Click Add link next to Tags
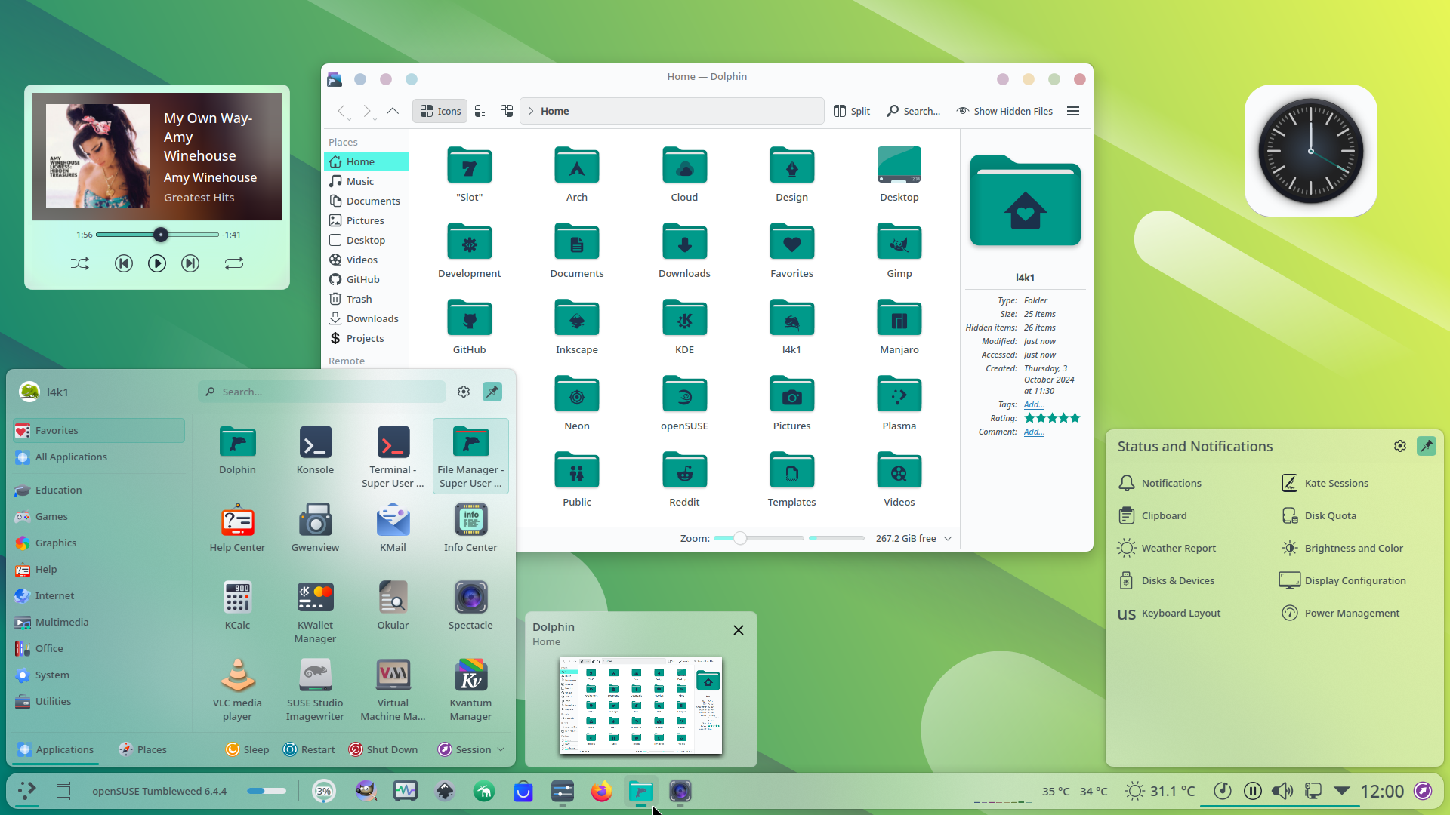Image resolution: width=1450 pixels, height=815 pixels. coord(1034,404)
